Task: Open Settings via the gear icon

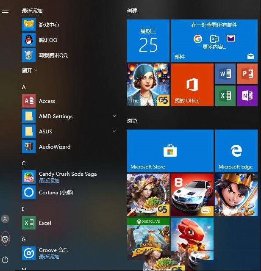Action: click(x=5, y=239)
